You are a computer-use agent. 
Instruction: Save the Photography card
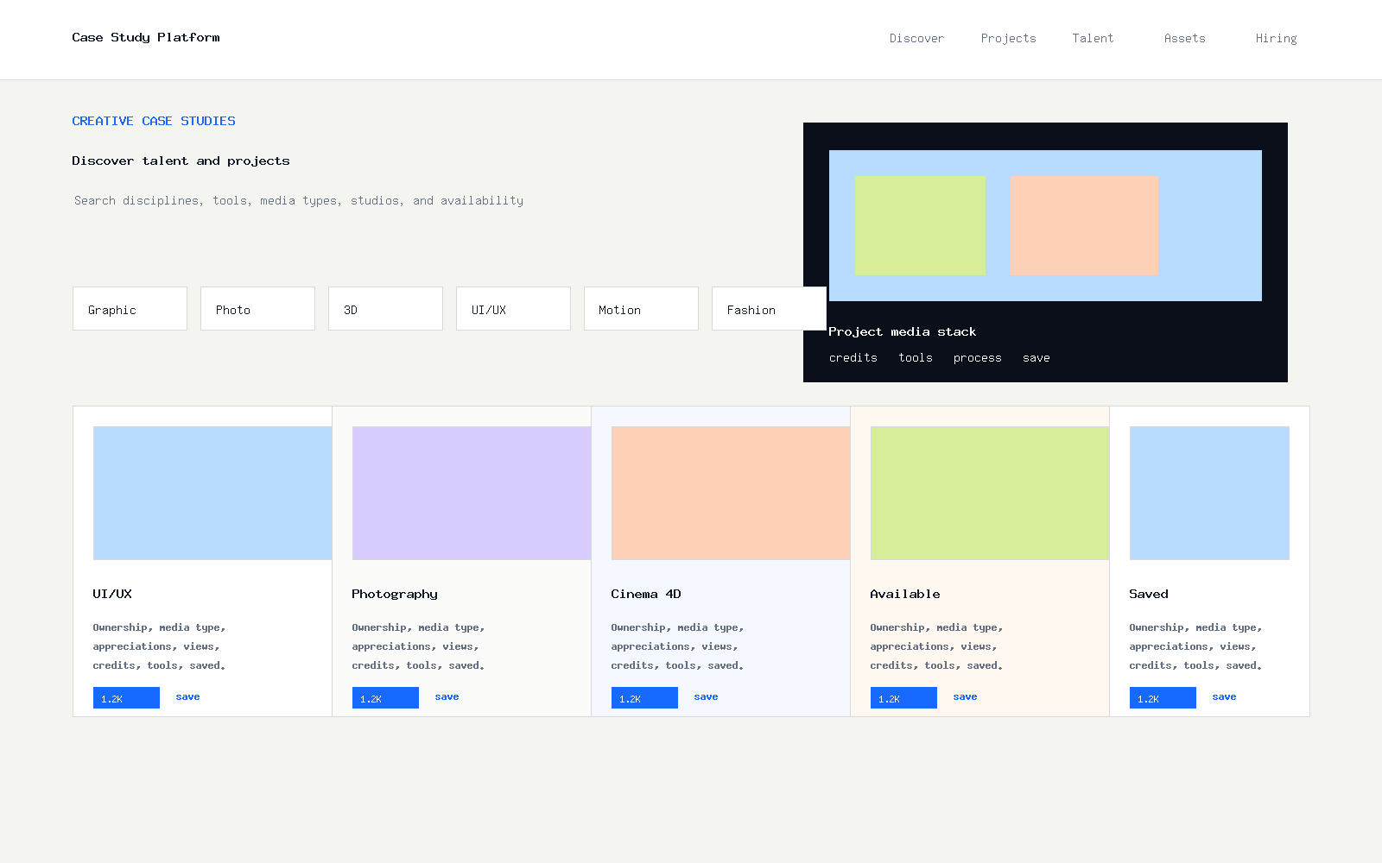pos(447,696)
